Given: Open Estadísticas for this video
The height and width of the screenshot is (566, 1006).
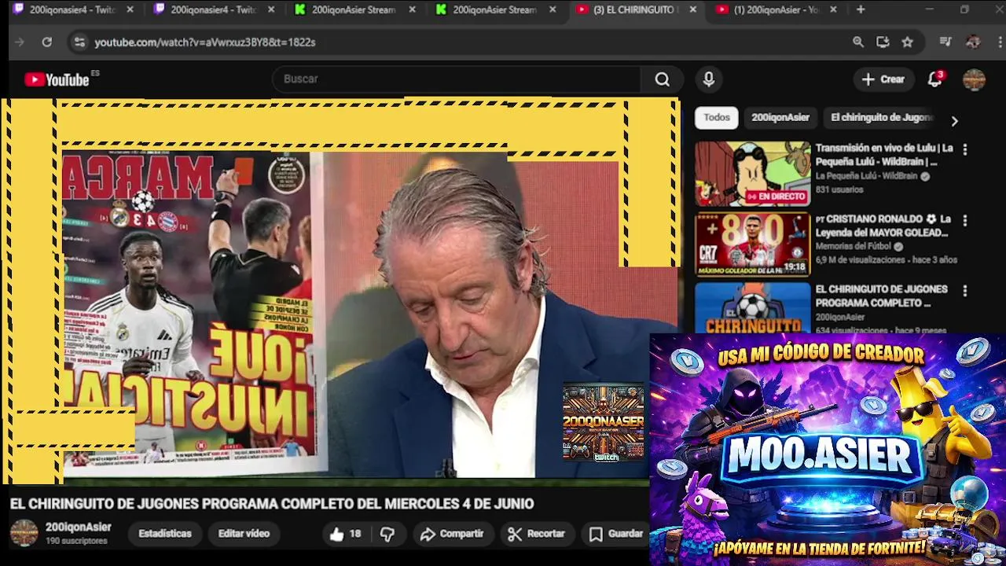Looking at the screenshot, I should (165, 534).
